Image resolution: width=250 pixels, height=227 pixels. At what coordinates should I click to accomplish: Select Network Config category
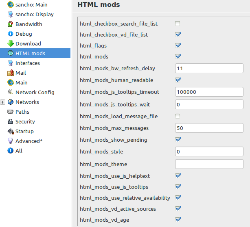35,92
